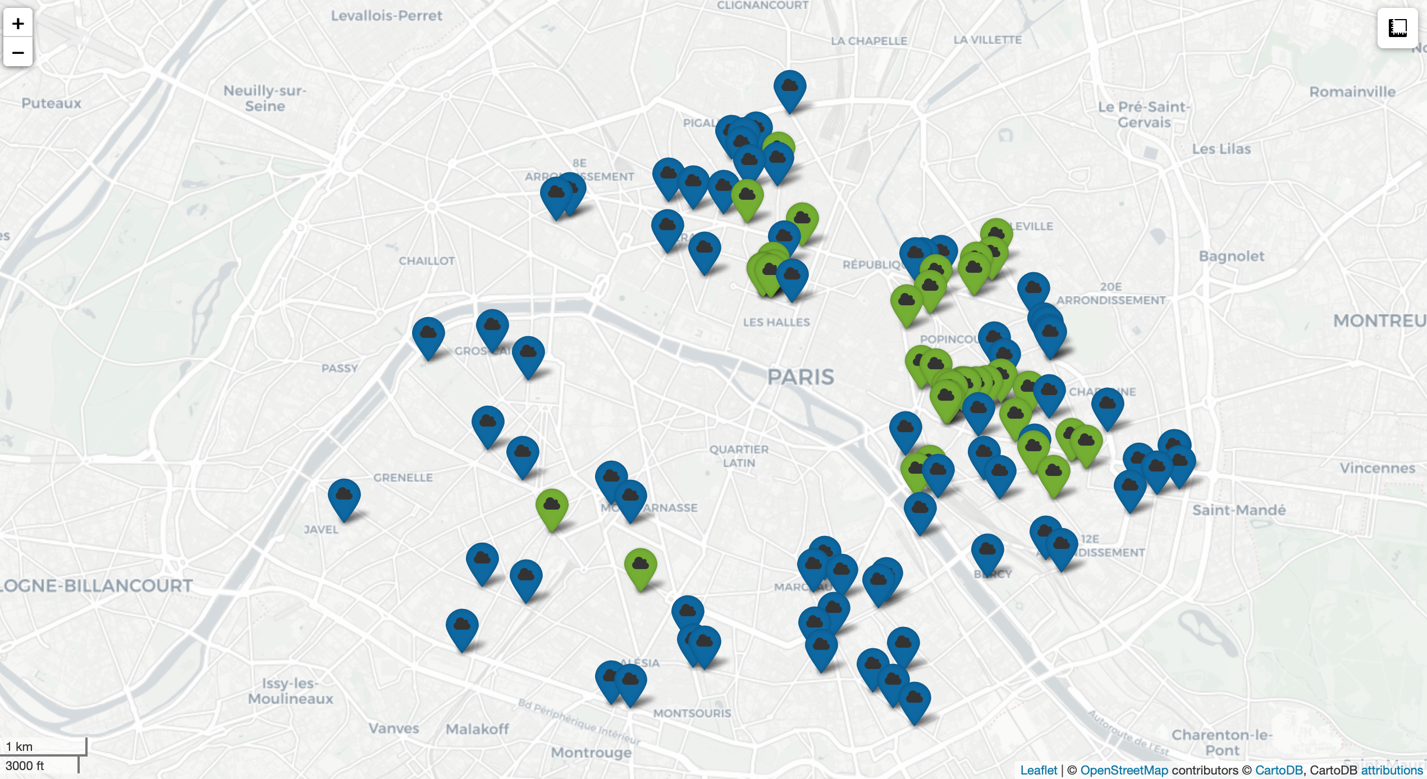The image size is (1427, 779).
Task: Open the attributions link
Action: click(1391, 770)
